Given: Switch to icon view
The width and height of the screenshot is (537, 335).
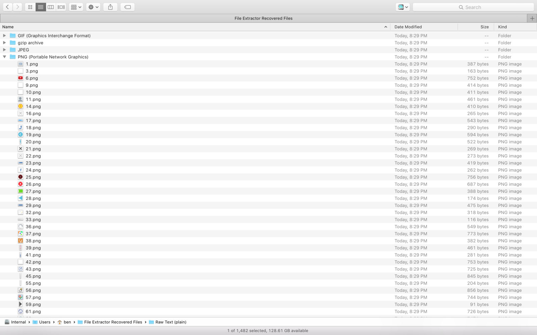Looking at the screenshot, I should (x=30, y=7).
